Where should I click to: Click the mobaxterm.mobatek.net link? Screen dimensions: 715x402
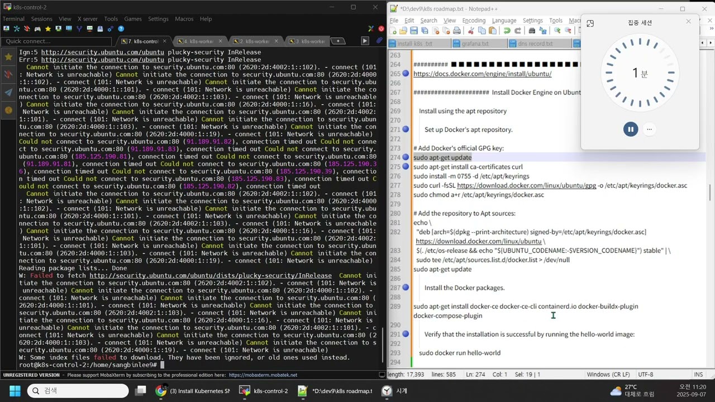(x=263, y=375)
